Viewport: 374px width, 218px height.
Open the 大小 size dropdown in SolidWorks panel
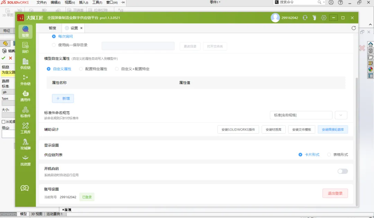click(8, 115)
